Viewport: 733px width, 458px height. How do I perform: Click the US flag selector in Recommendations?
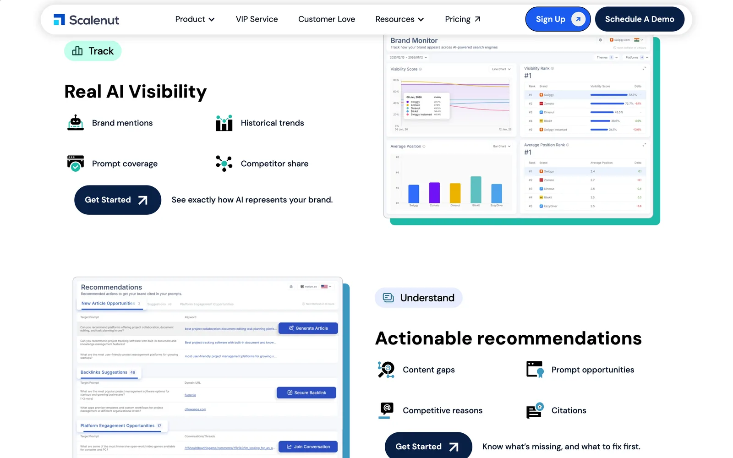[x=326, y=287]
